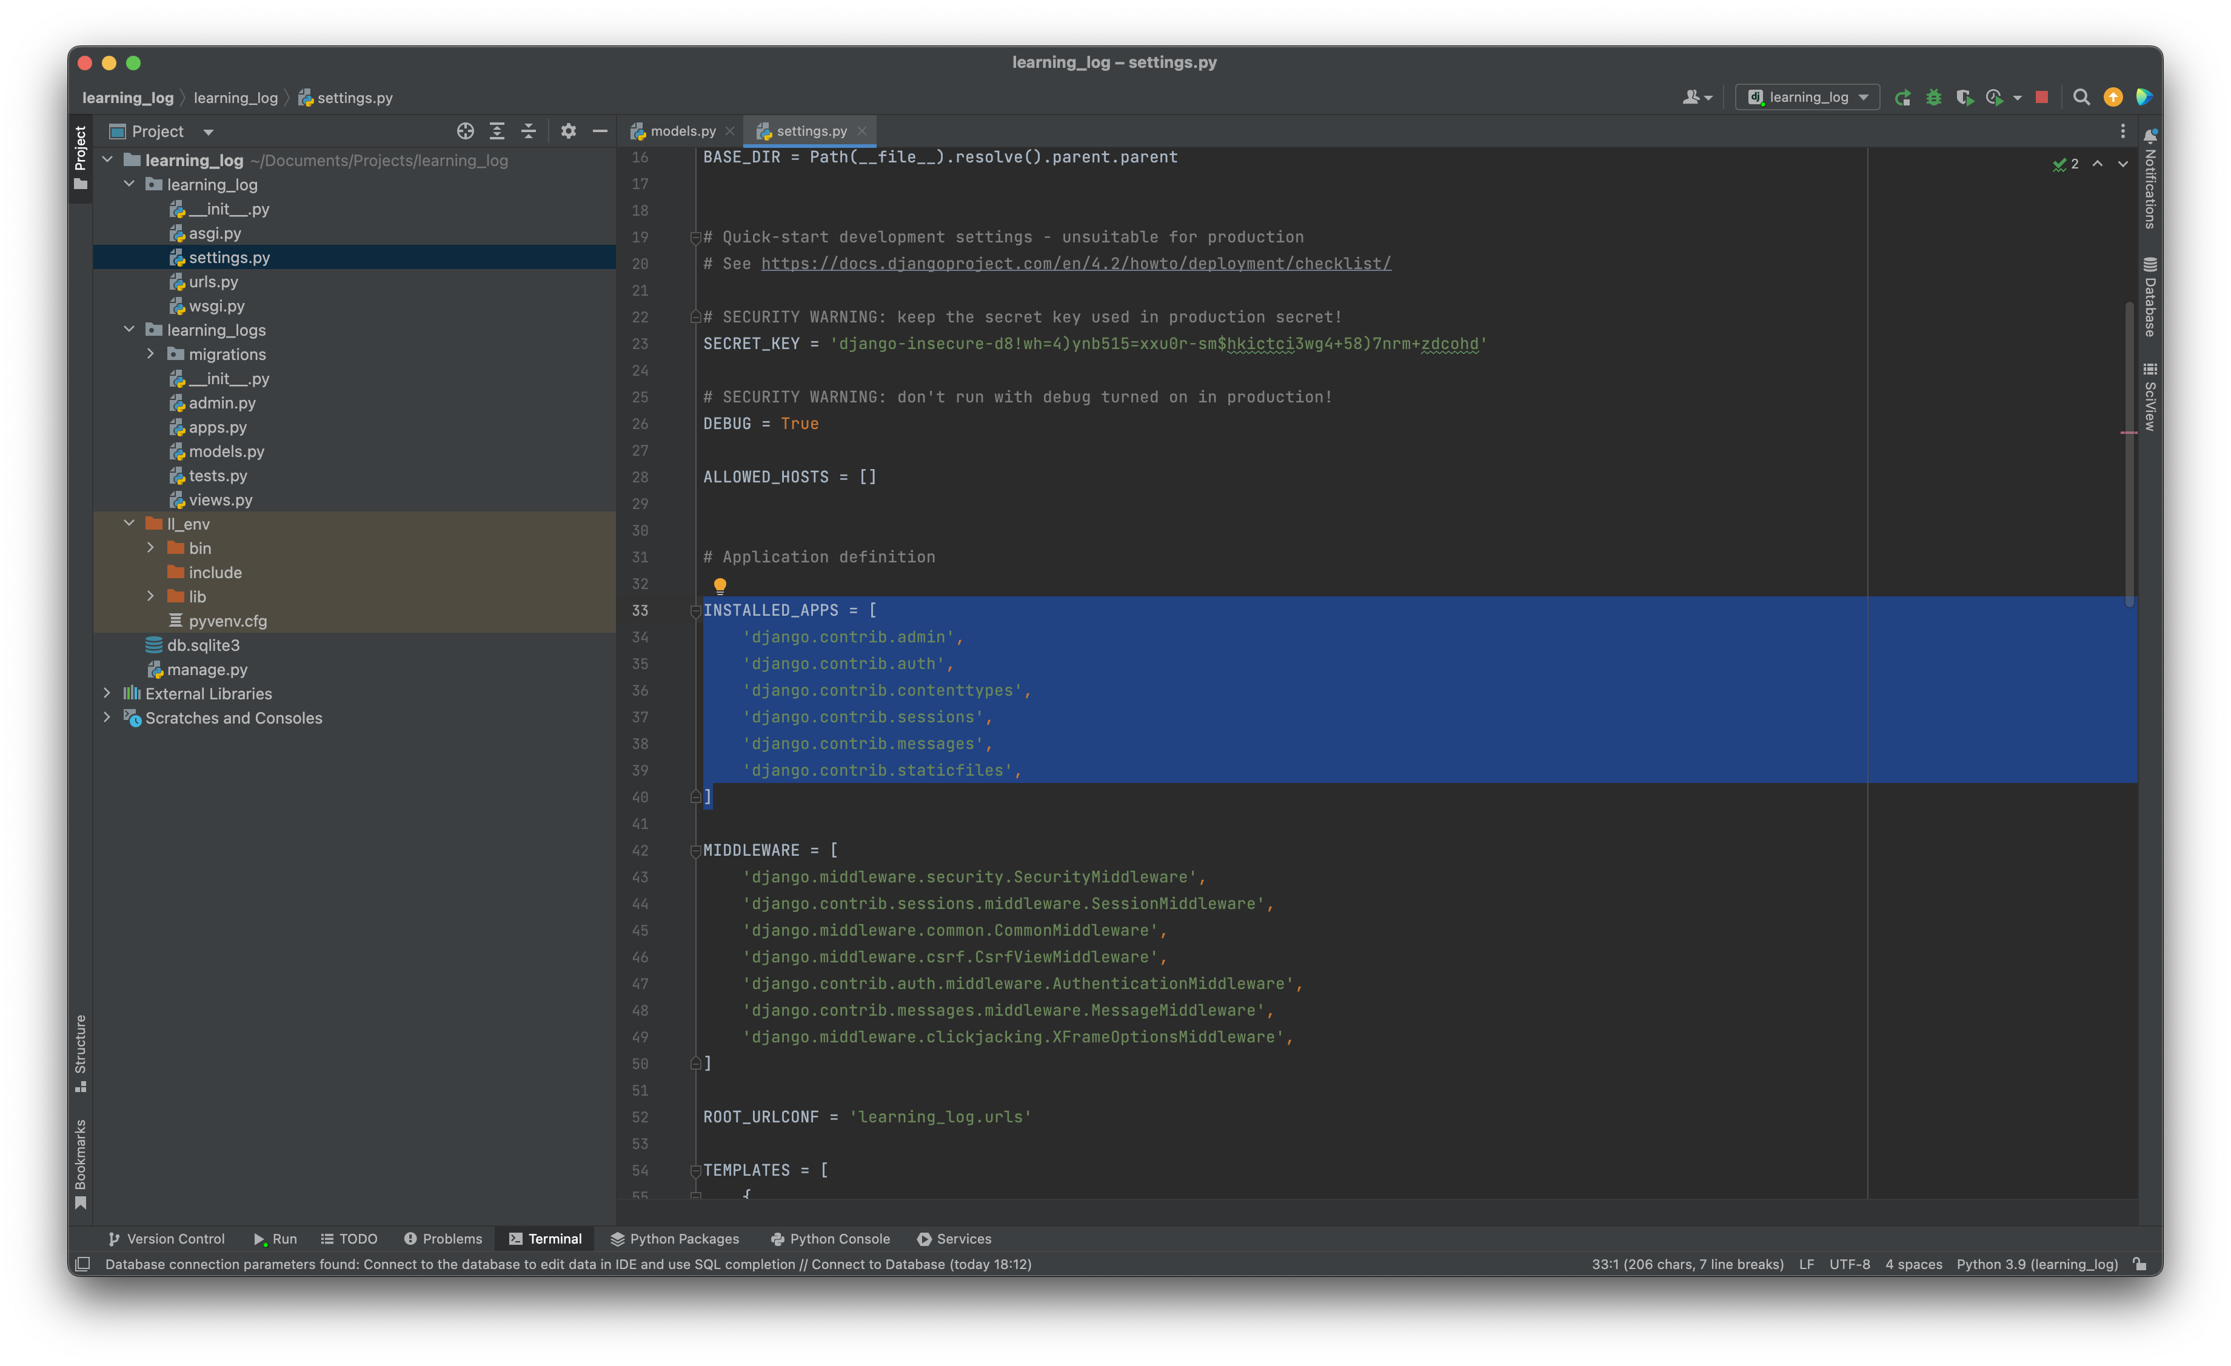Click the 4 spaces indent setting
2231x1366 pixels.
(1914, 1264)
